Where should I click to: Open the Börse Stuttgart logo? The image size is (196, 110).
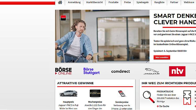pos(91,71)
